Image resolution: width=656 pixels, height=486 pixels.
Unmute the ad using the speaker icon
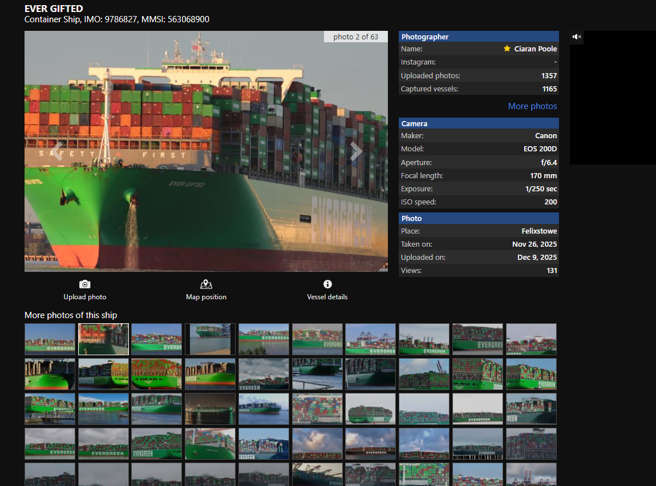577,37
